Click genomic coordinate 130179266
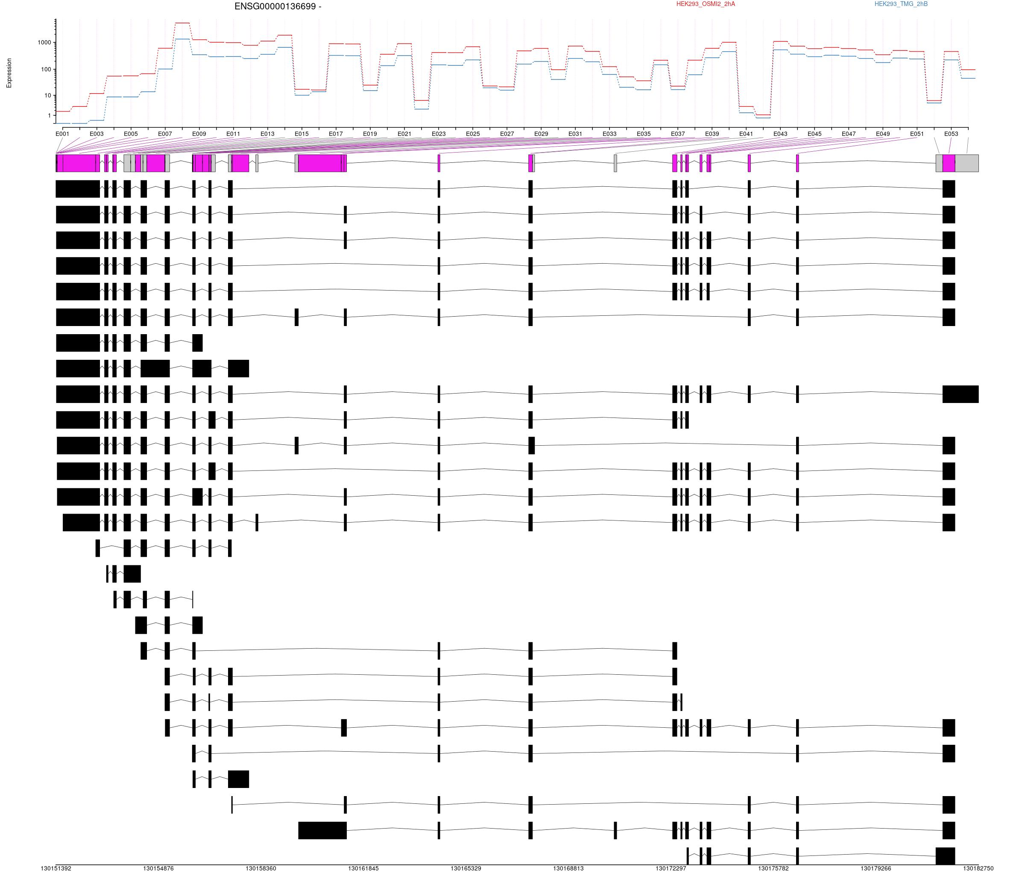Image resolution: width=1025 pixels, height=876 pixels. click(876, 868)
